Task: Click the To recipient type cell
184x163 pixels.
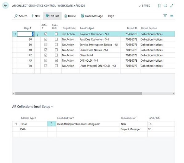Action: [x=161, y=124]
